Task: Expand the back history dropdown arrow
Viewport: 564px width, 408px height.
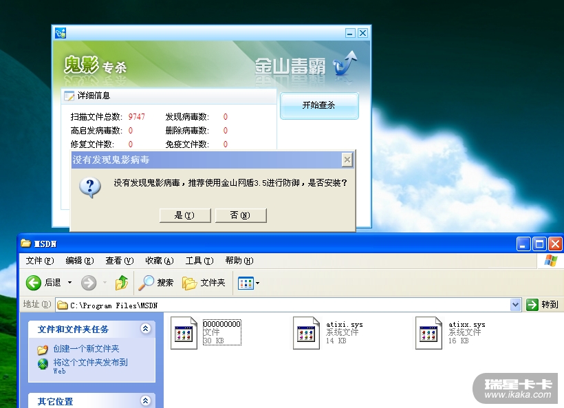Action: pos(69,283)
